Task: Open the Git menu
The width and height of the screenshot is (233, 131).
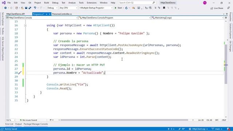Action: tap(30, 3)
